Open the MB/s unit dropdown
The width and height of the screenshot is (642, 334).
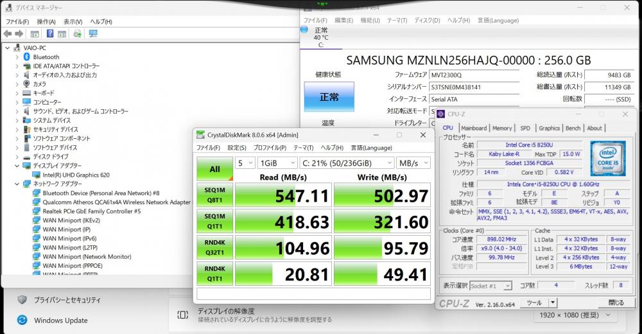tap(413, 163)
